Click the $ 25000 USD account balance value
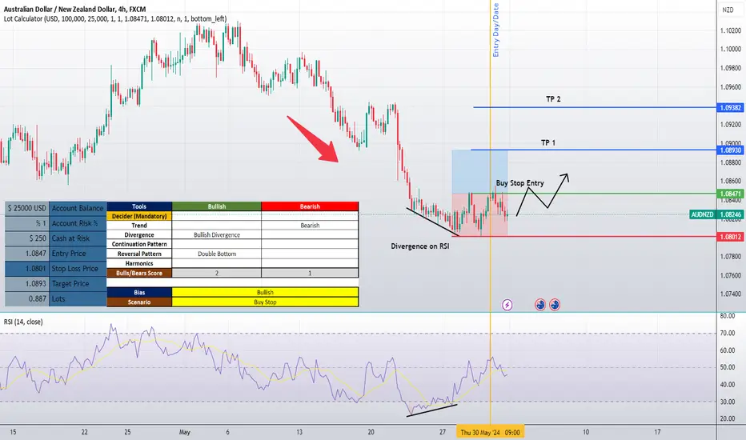This screenshot has height=440, width=746. [x=26, y=208]
